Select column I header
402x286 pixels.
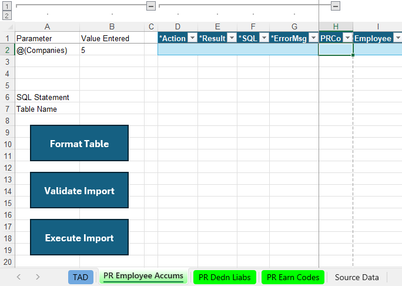click(378, 26)
